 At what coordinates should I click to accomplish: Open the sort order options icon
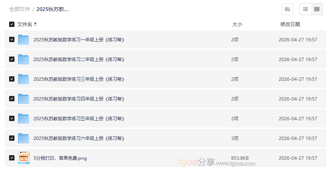(287, 9)
